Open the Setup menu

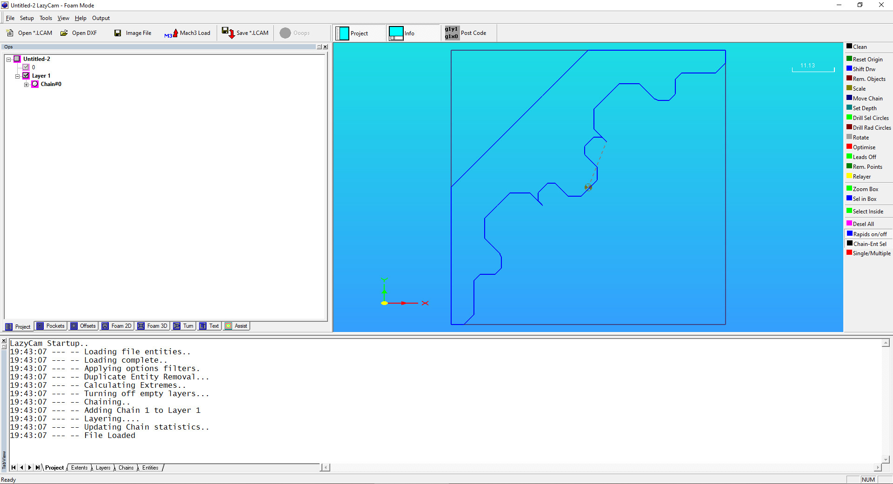27,18
